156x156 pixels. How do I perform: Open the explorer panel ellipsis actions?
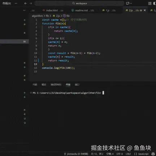click(x=24, y=10)
